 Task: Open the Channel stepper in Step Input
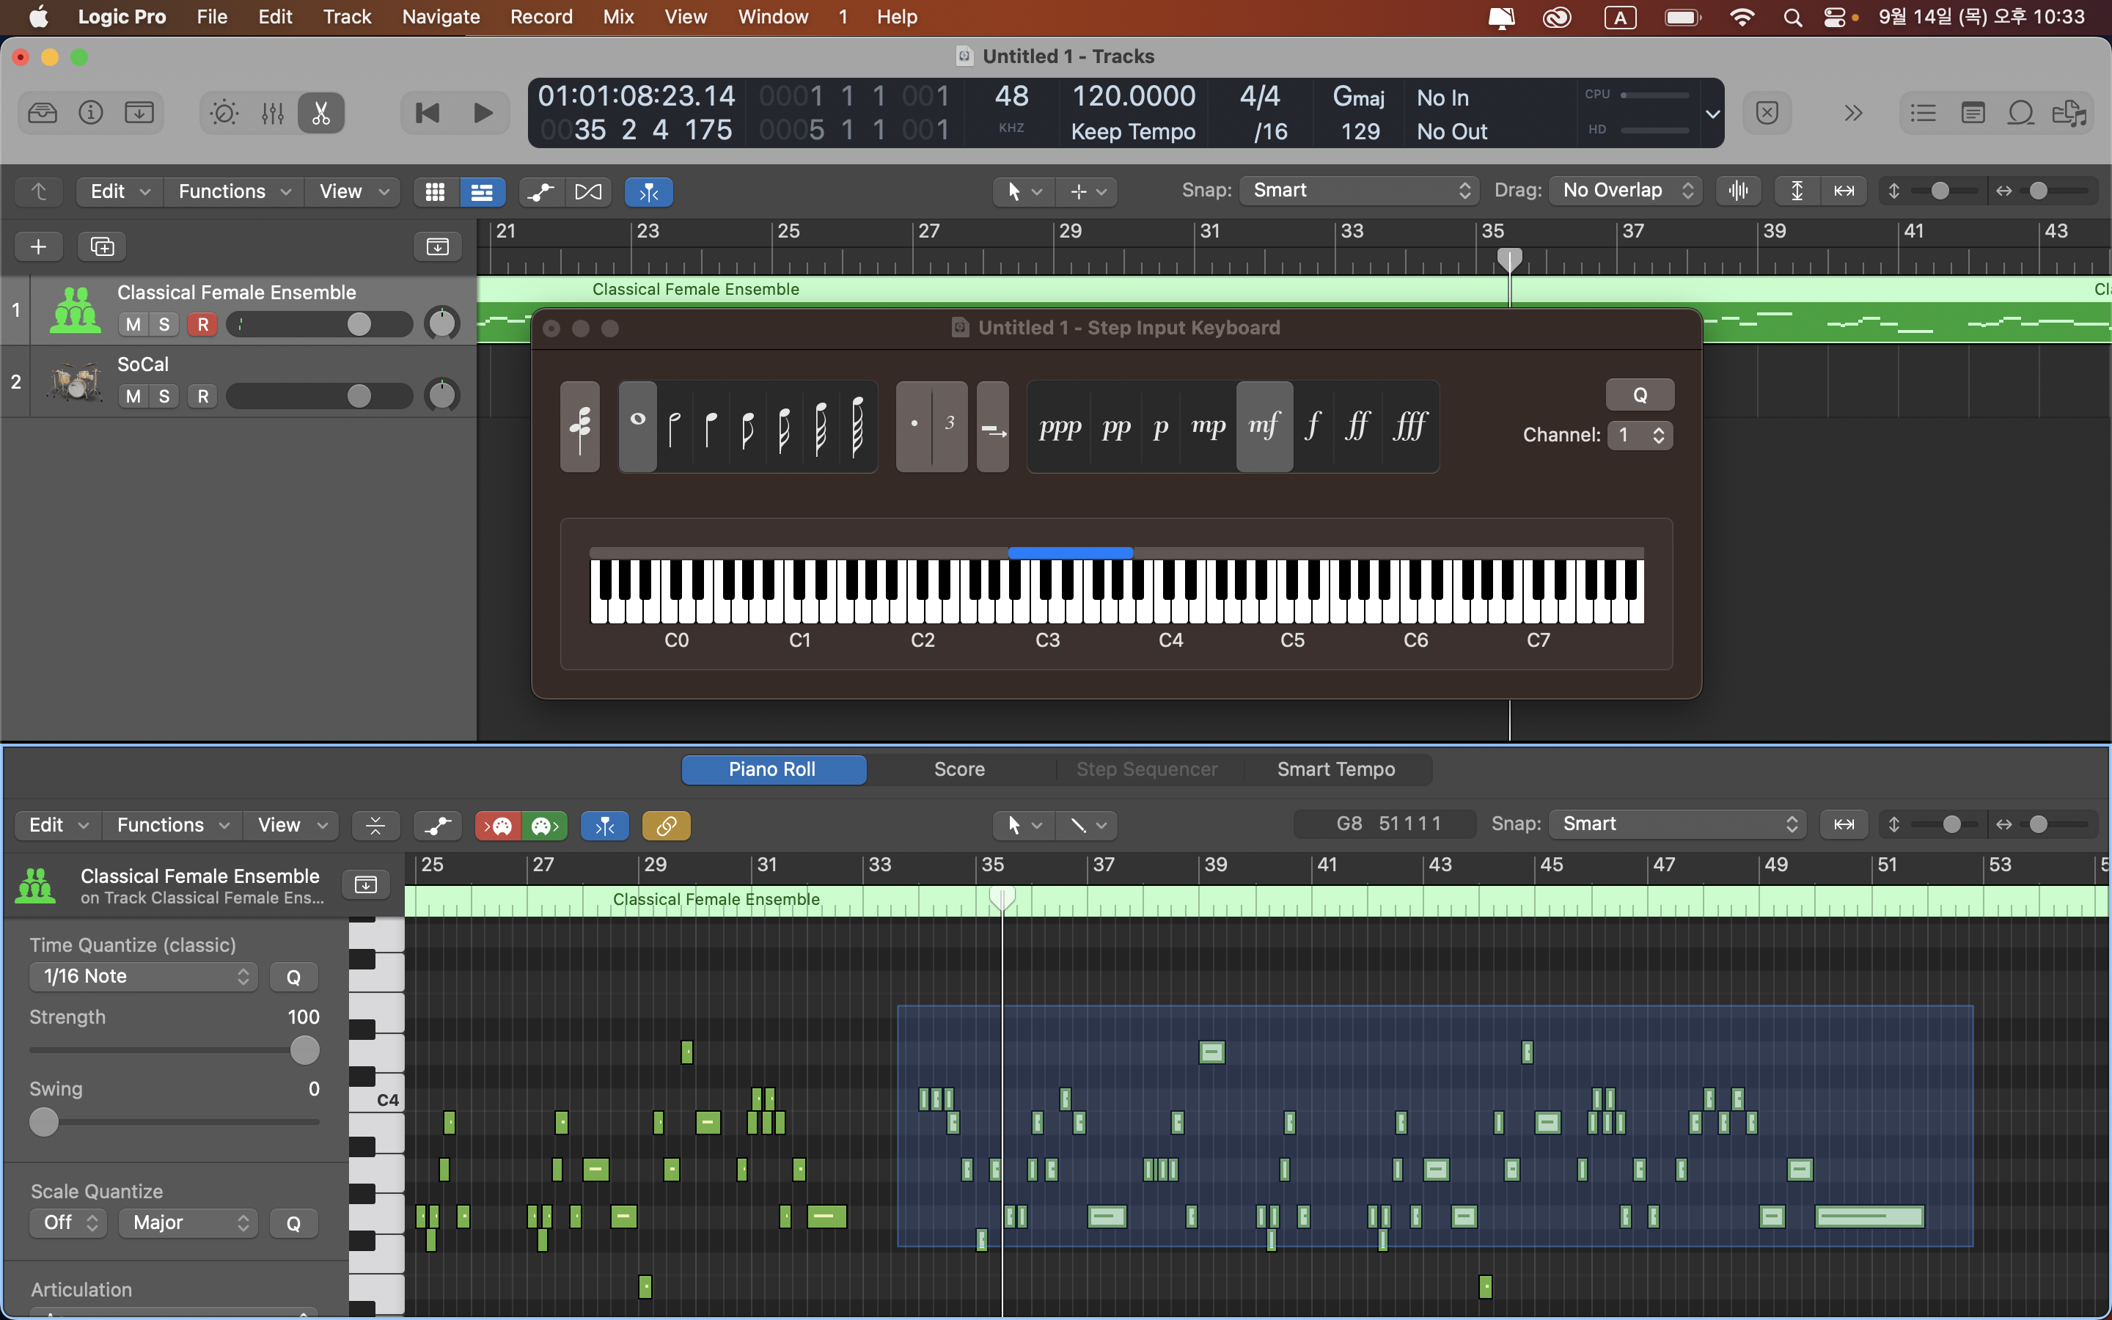[x=1640, y=435]
